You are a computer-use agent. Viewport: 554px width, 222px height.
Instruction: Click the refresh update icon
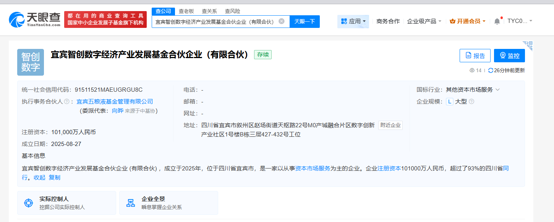[x=491, y=70]
